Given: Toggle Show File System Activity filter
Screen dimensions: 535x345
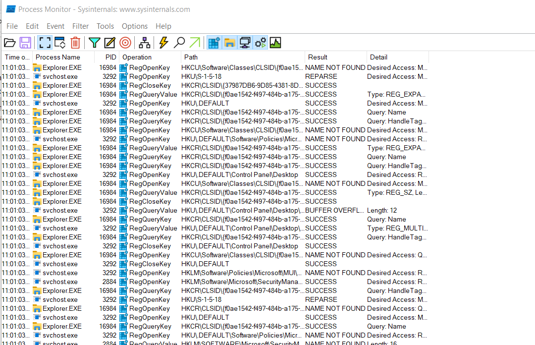Looking at the screenshot, I should click(229, 43).
